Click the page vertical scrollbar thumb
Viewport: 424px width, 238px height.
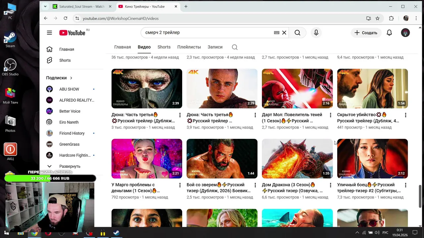coord(421,196)
